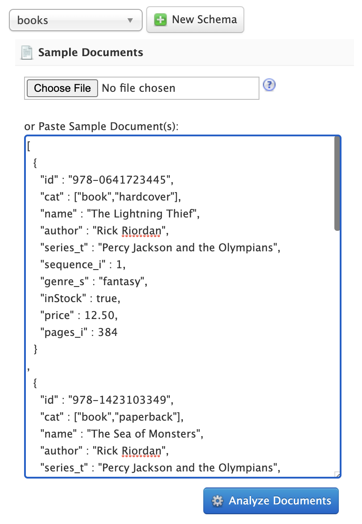Click the text area resize handle corner

tap(337, 475)
